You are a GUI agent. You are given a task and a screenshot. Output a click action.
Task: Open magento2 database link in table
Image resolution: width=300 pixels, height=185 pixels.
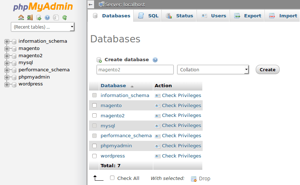pyautogui.click(x=113, y=116)
